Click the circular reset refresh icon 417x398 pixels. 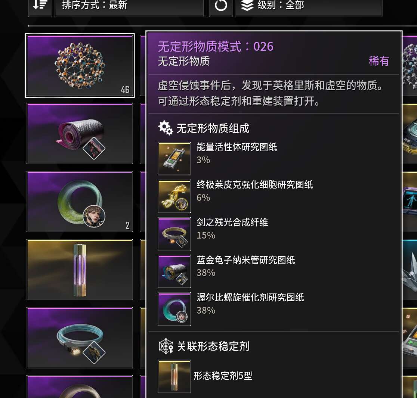221,5
